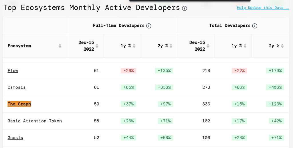Open Help Update this Data link
This screenshot has height=148, width=293.
pyautogui.click(x=263, y=8)
